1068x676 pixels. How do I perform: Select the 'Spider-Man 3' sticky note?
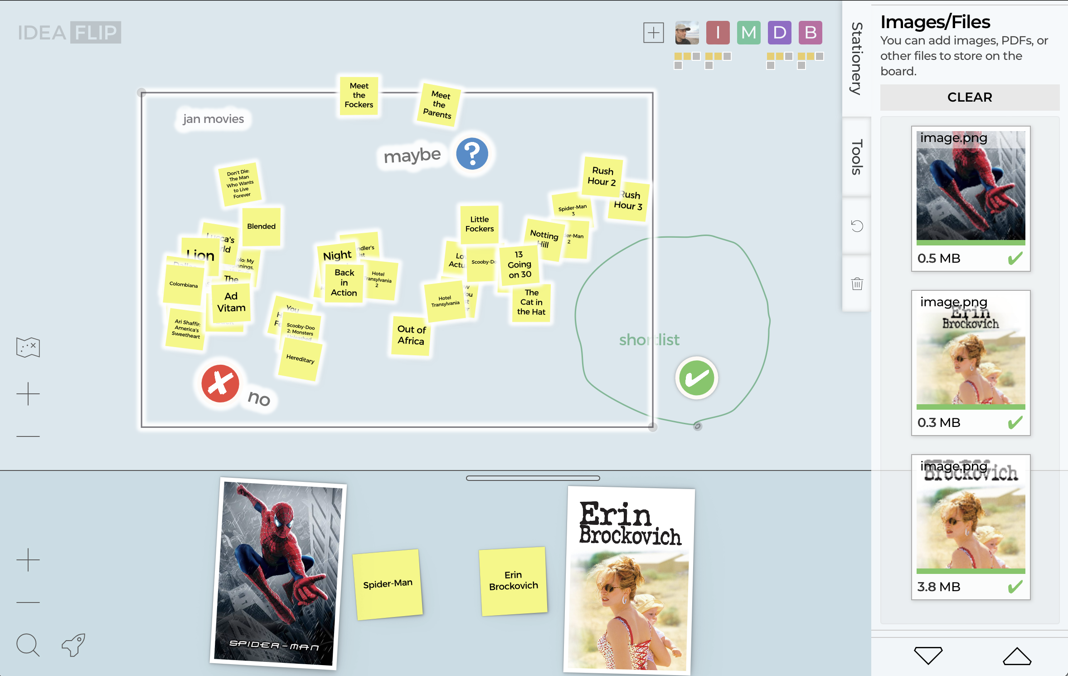pos(573,209)
